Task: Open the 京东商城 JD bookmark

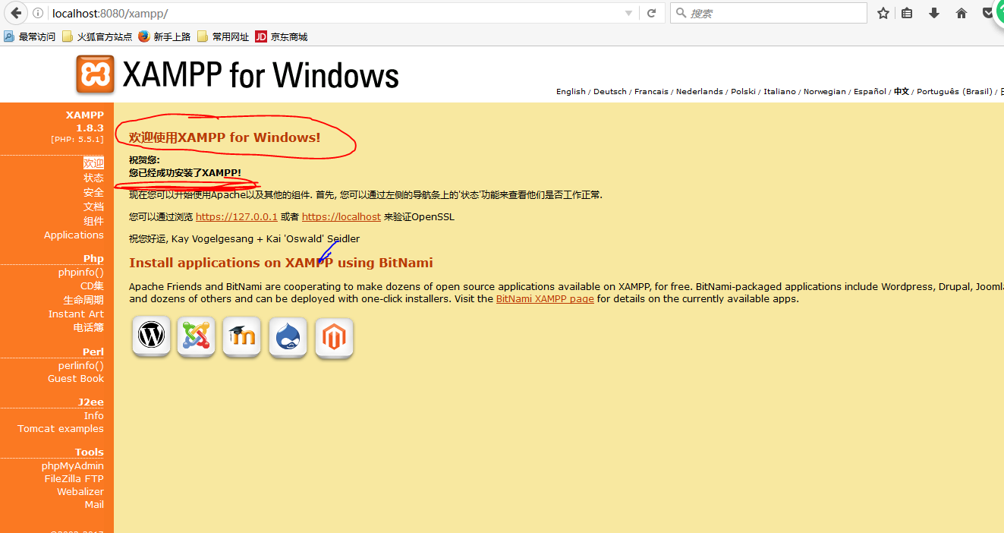Action: (x=282, y=36)
